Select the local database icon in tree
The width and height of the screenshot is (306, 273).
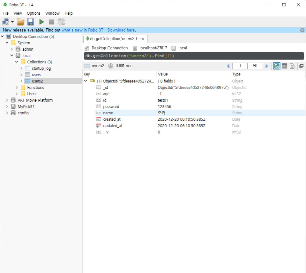click(x=18, y=55)
